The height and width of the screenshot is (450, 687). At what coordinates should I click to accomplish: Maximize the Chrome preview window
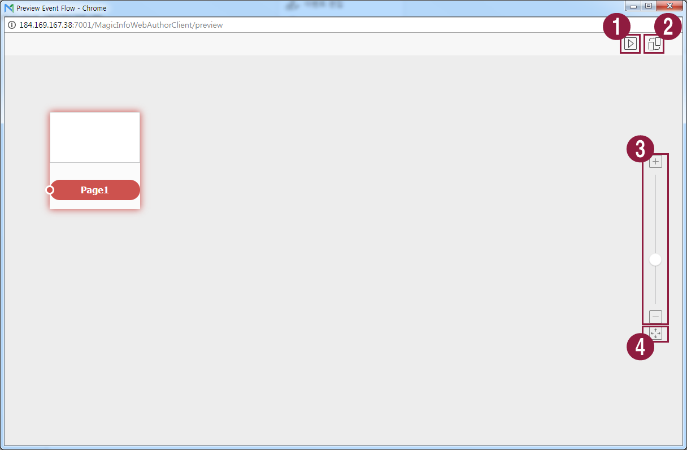(649, 6)
